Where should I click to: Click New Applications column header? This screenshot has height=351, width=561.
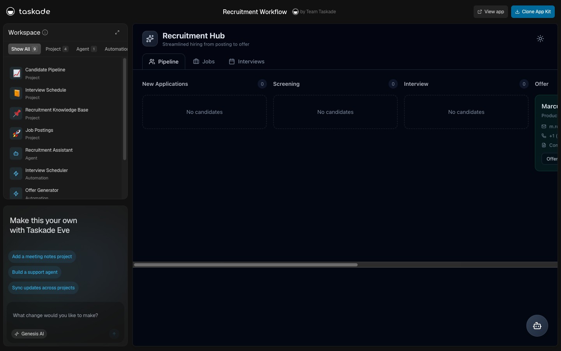[x=165, y=84]
